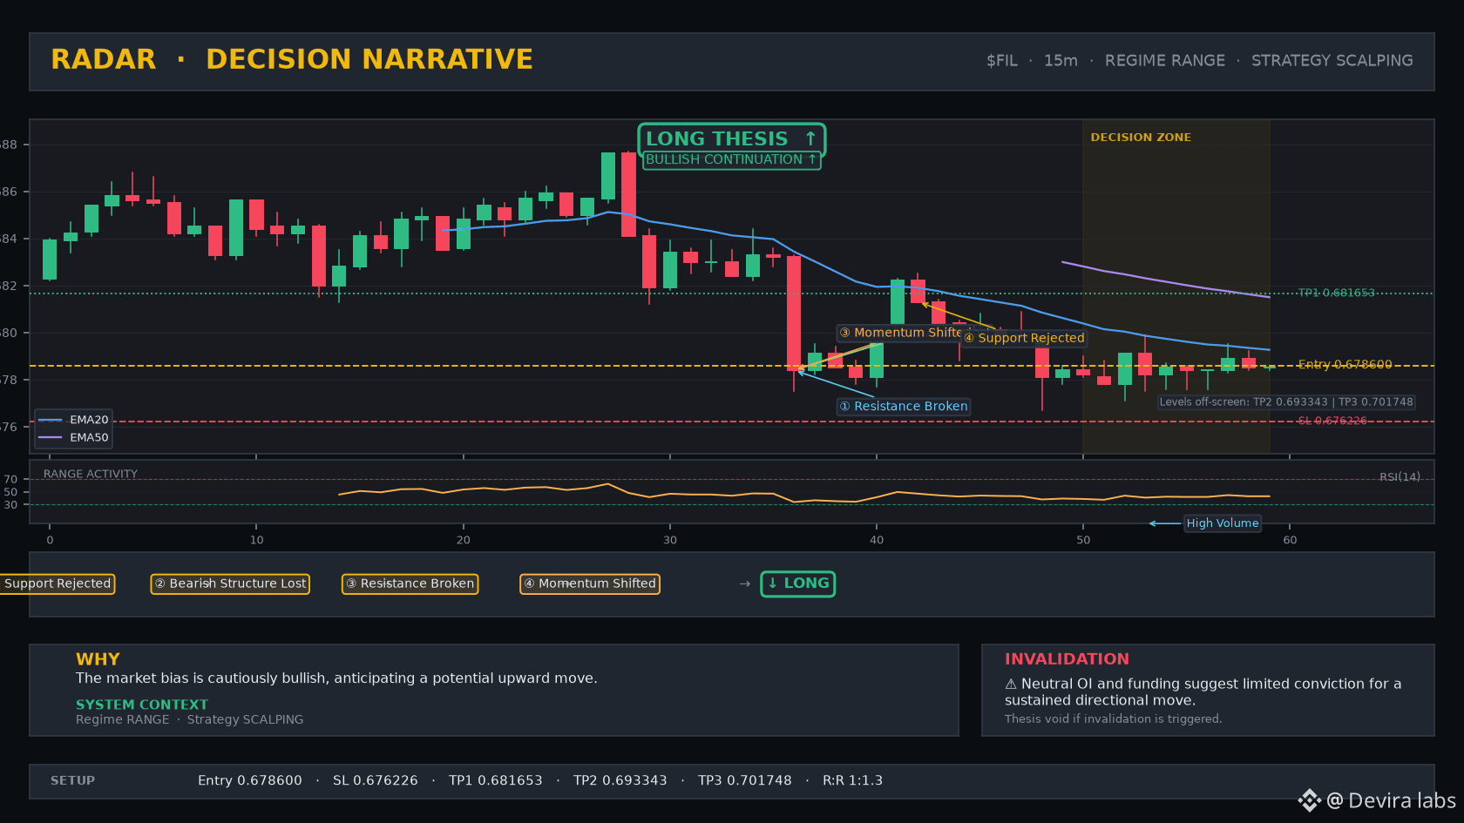The height and width of the screenshot is (823, 1464).
Task: Click the High Volume label below RSI panel
Action: 1223,523
